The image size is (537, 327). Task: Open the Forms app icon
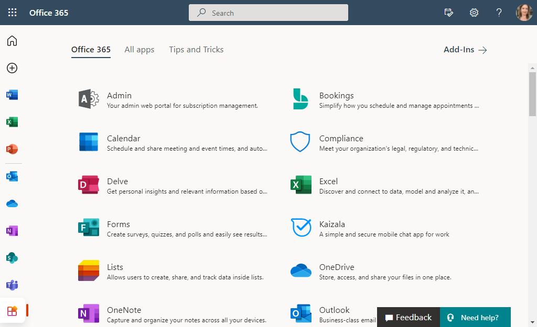[x=89, y=227]
